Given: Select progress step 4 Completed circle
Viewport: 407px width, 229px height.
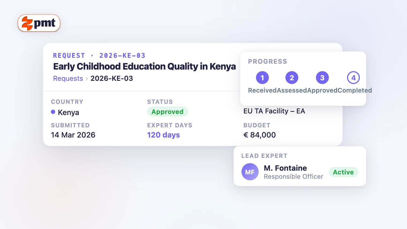Looking at the screenshot, I should point(353,78).
